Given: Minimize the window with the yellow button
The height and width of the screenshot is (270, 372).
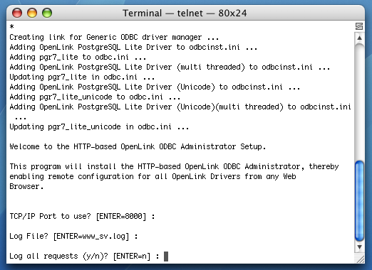Looking at the screenshot, I should tap(32, 13).
